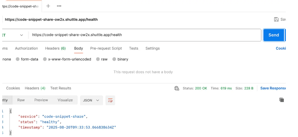Open the JSON format dropdown
Image resolution: width=298 pixels, height=137 pixels.
tap(92, 100)
